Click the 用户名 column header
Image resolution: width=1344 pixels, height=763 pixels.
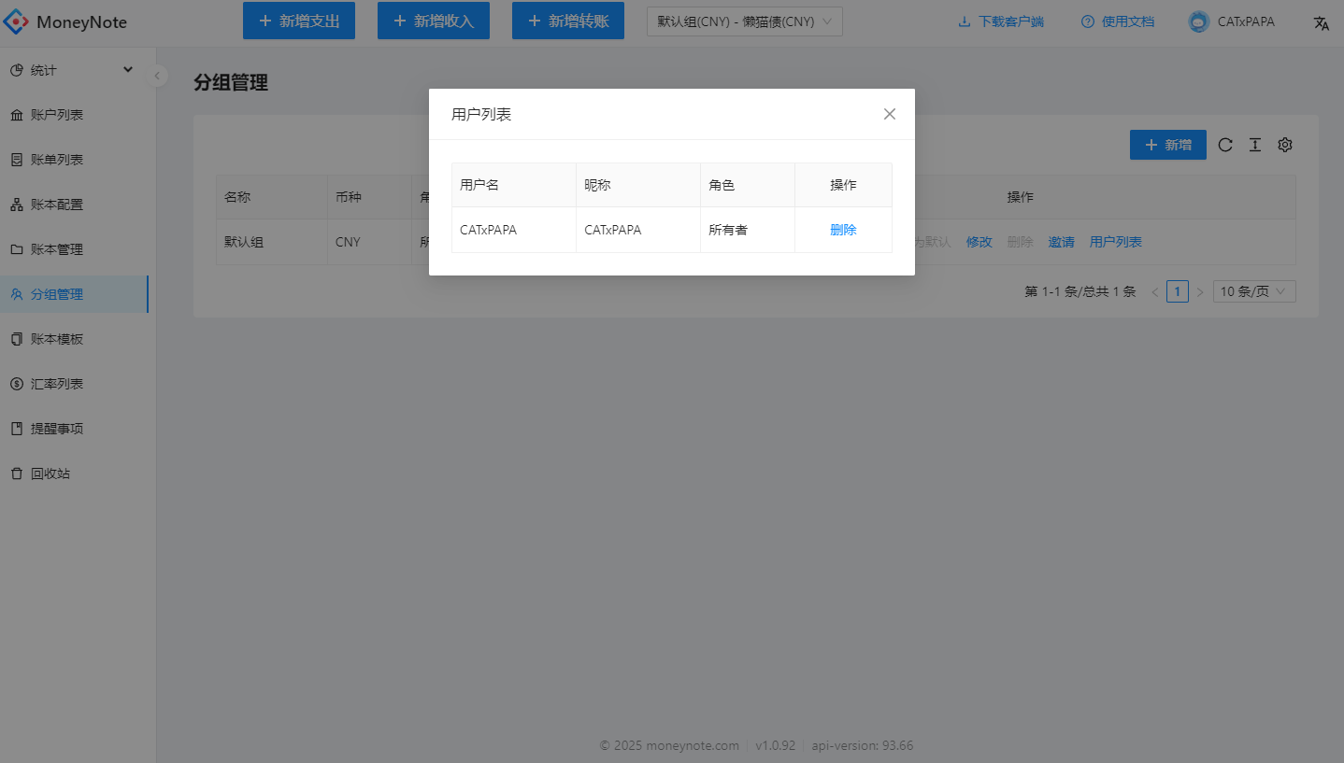[514, 185]
